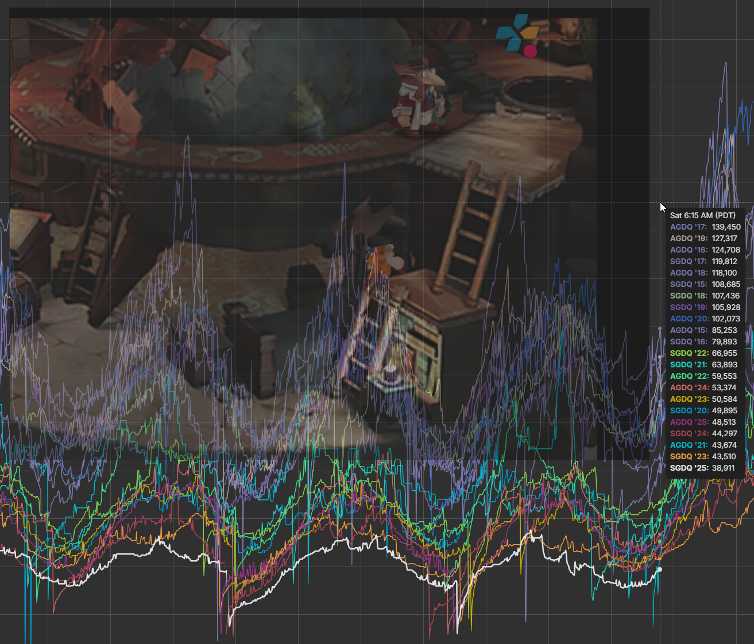Select the SGDQ '16 row showing 79,893
The height and width of the screenshot is (644, 754).
click(703, 342)
